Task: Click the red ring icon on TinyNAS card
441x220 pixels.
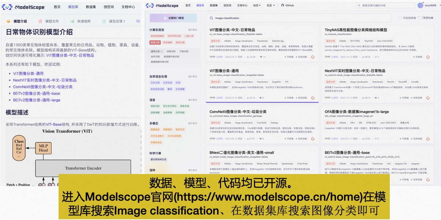Action: [428, 57]
